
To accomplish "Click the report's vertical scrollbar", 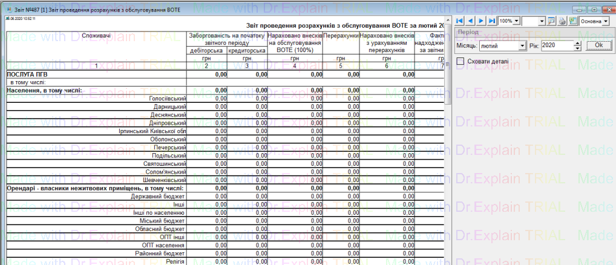I will pos(448,151).
